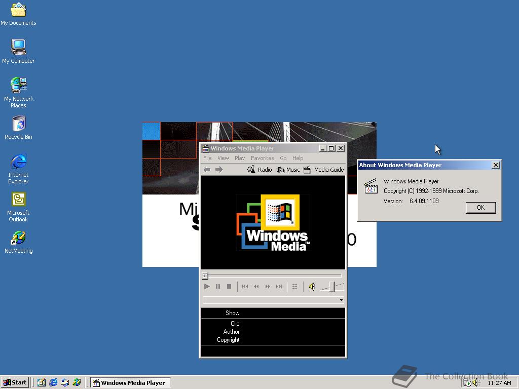Click the fourth Quick Launch icon

tap(77, 383)
